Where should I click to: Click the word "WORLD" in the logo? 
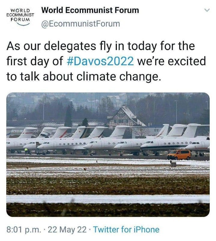(20, 10)
